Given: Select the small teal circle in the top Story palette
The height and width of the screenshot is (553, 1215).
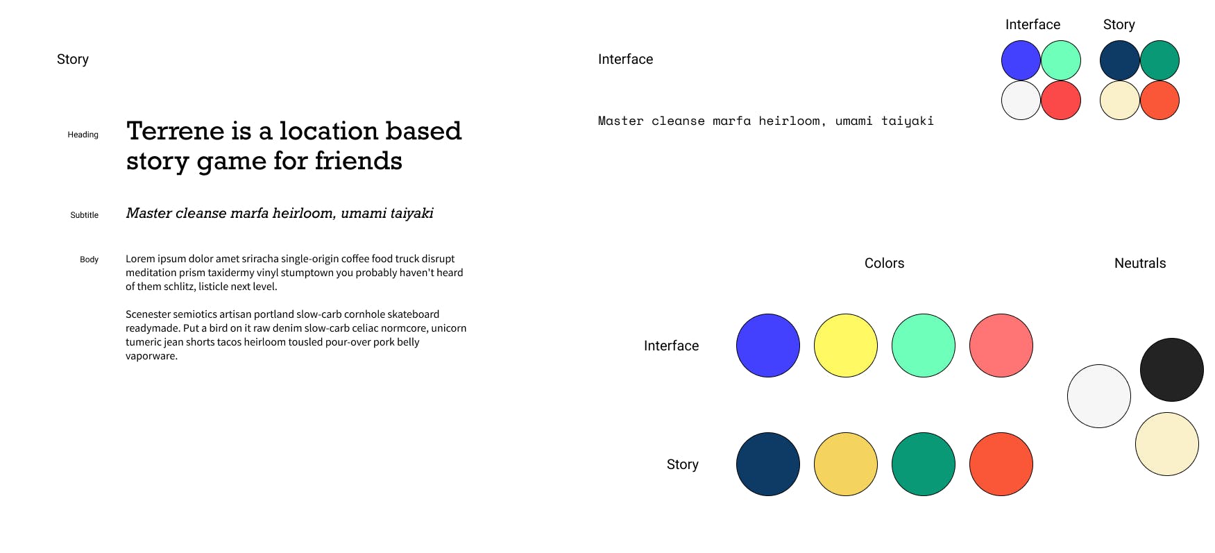Looking at the screenshot, I should 1159,60.
